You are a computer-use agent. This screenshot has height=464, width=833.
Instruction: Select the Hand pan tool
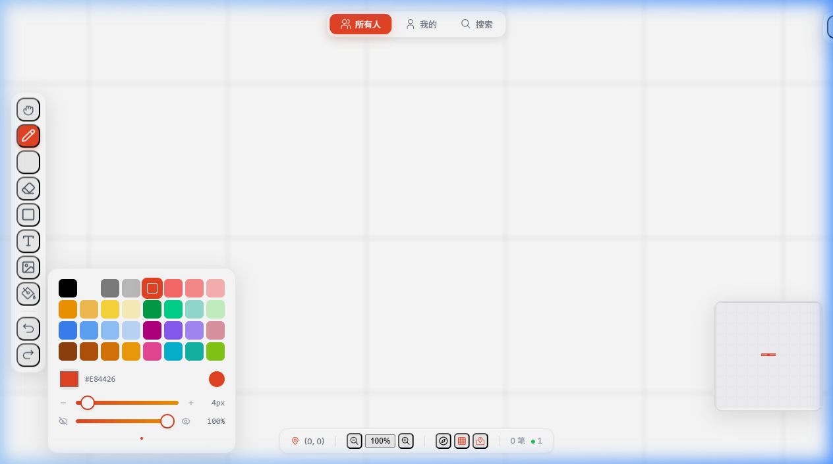(x=28, y=109)
